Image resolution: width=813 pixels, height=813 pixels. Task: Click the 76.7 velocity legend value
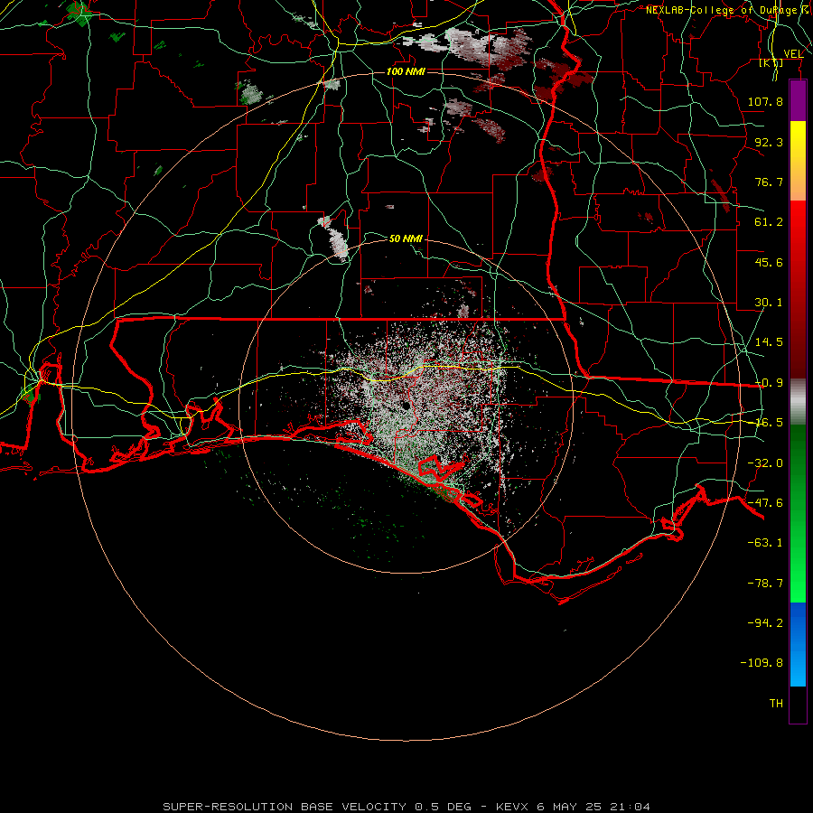(x=769, y=182)
